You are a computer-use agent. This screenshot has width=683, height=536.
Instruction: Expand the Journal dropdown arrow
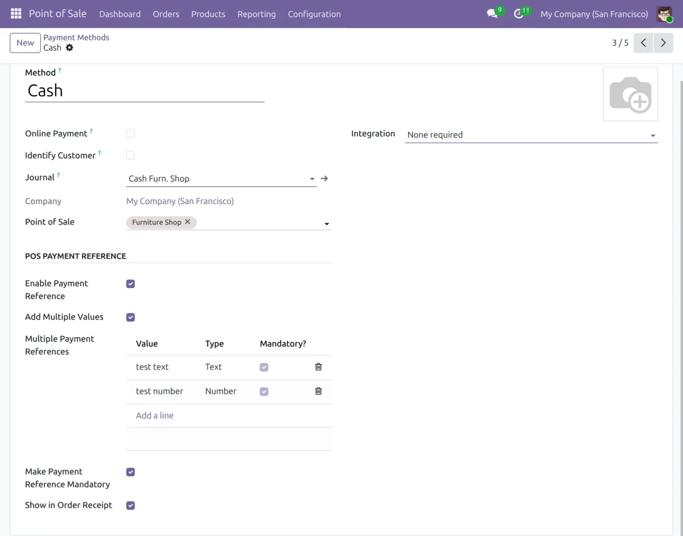tap(312, 179)
